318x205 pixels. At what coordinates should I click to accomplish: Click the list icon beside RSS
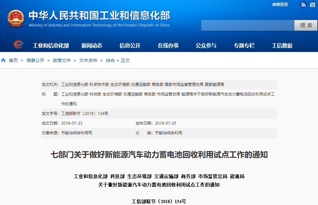click(313, 5)
